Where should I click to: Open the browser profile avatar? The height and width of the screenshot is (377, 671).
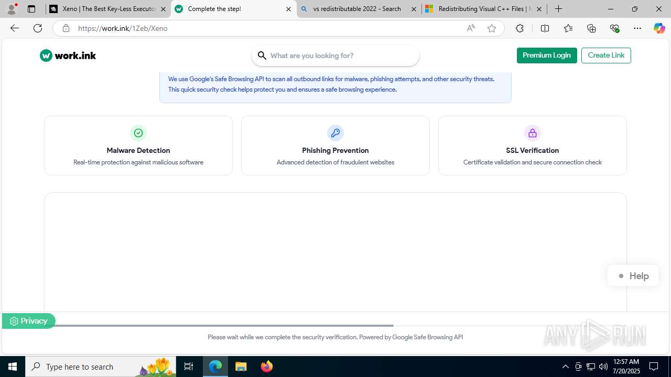click(12, 9)
